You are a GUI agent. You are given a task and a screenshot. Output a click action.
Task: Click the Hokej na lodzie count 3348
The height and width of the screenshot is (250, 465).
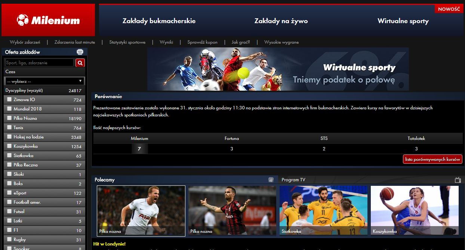click(x=76, y=137)
